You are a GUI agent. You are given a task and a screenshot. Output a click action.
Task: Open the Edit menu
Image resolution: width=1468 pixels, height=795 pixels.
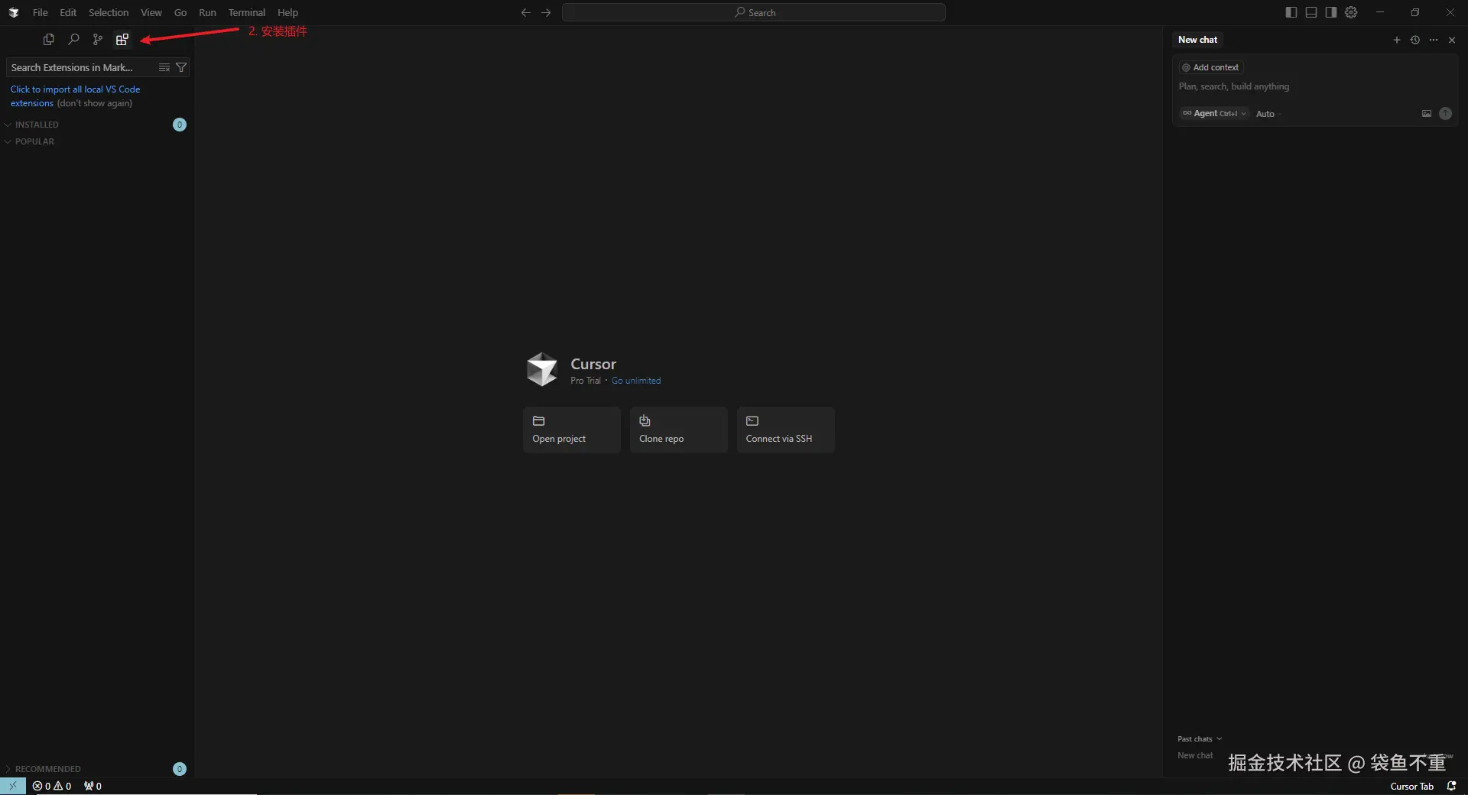[x=68, y=12]
